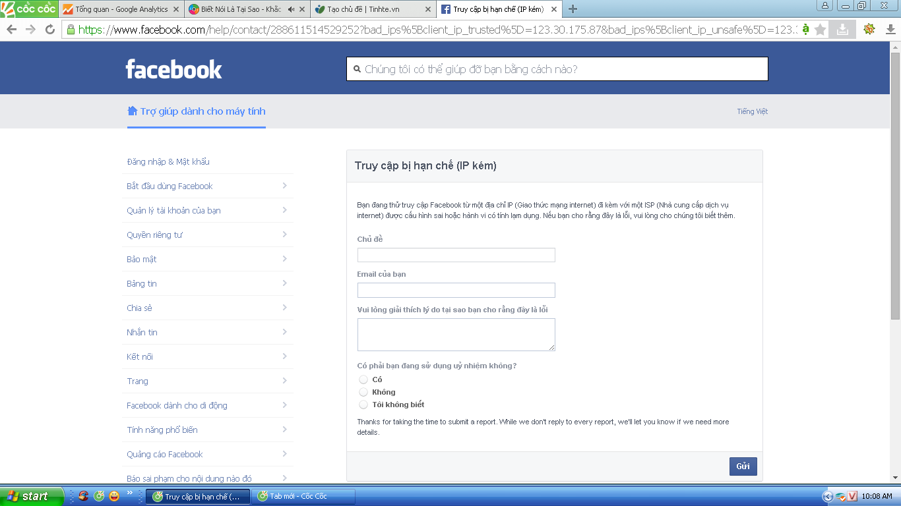Expand Quyền riêng tư chevron

pos(284,235)
